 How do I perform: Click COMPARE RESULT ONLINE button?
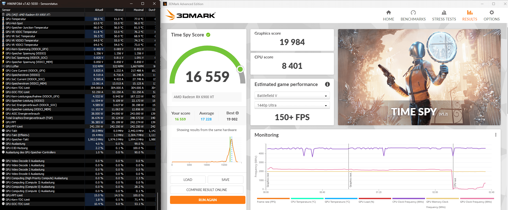tap(207, 190)
